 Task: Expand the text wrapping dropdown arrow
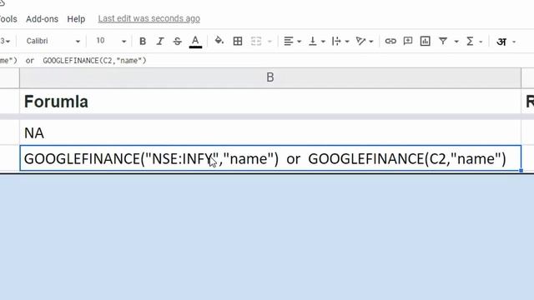click(x=347, y=42)
